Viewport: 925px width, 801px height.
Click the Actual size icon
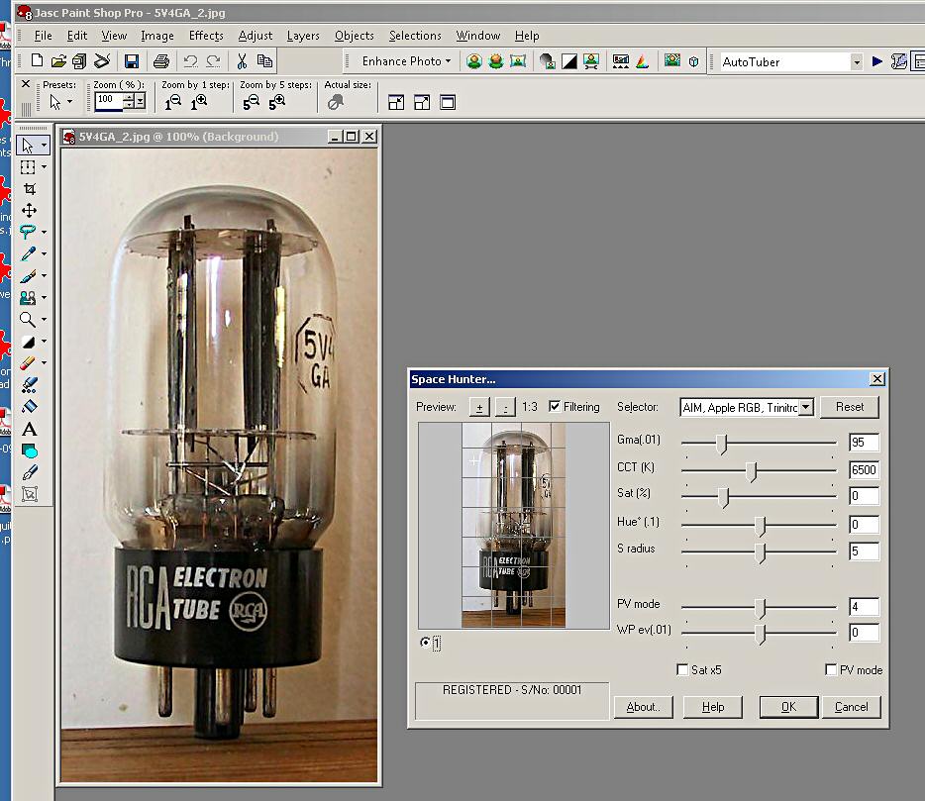[x=336, y=103]
